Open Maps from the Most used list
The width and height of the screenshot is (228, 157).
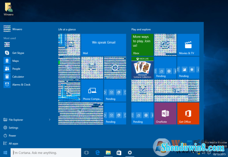11,61
